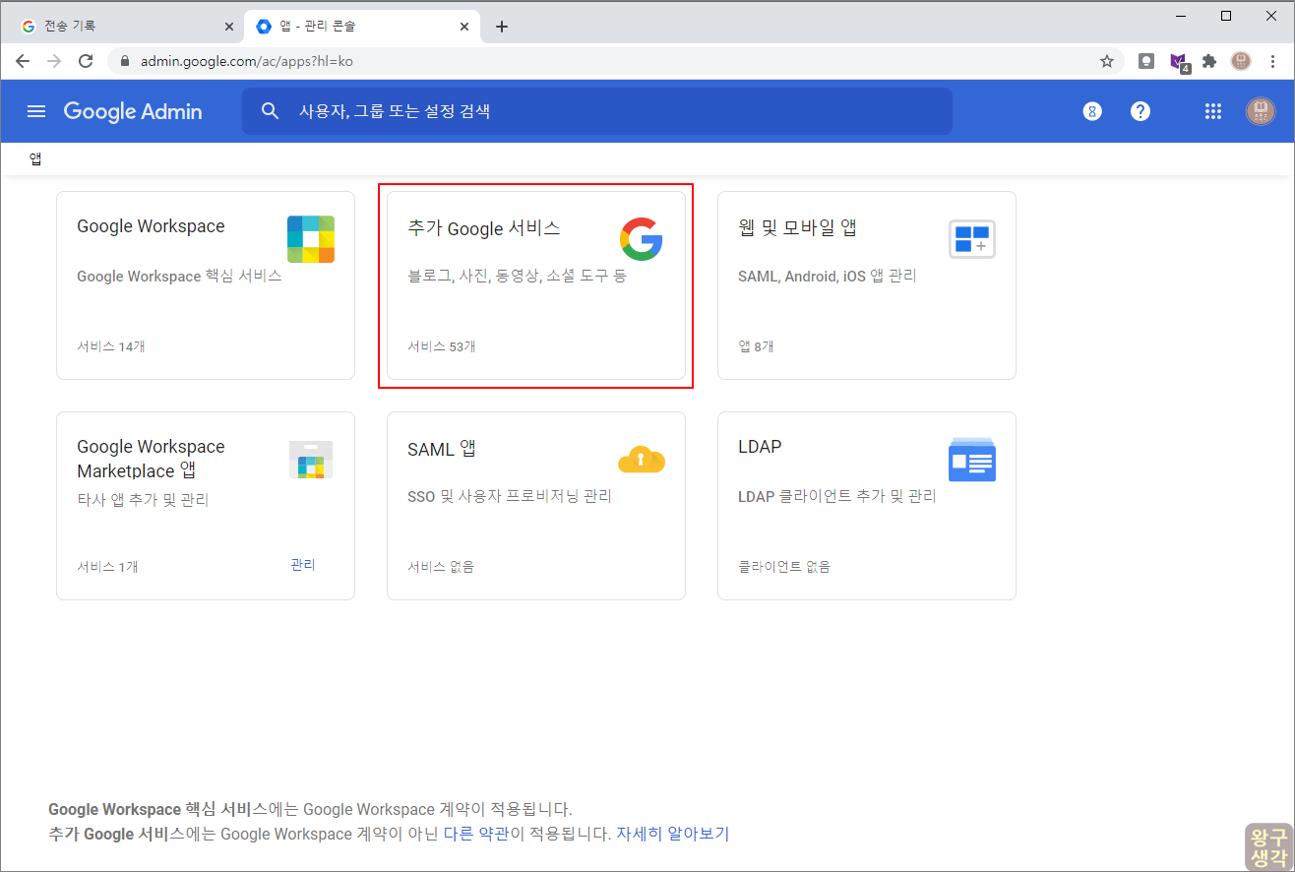
Task: Click the 서비스 53개 text
Action: click(x=442, y=346)
